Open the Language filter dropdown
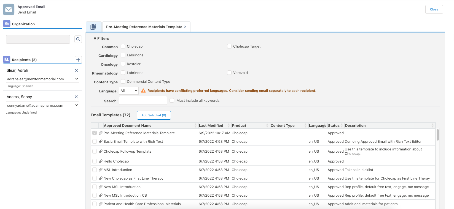Image resolution: width=454 pixels, height=209 pixels. pos(129,91)
